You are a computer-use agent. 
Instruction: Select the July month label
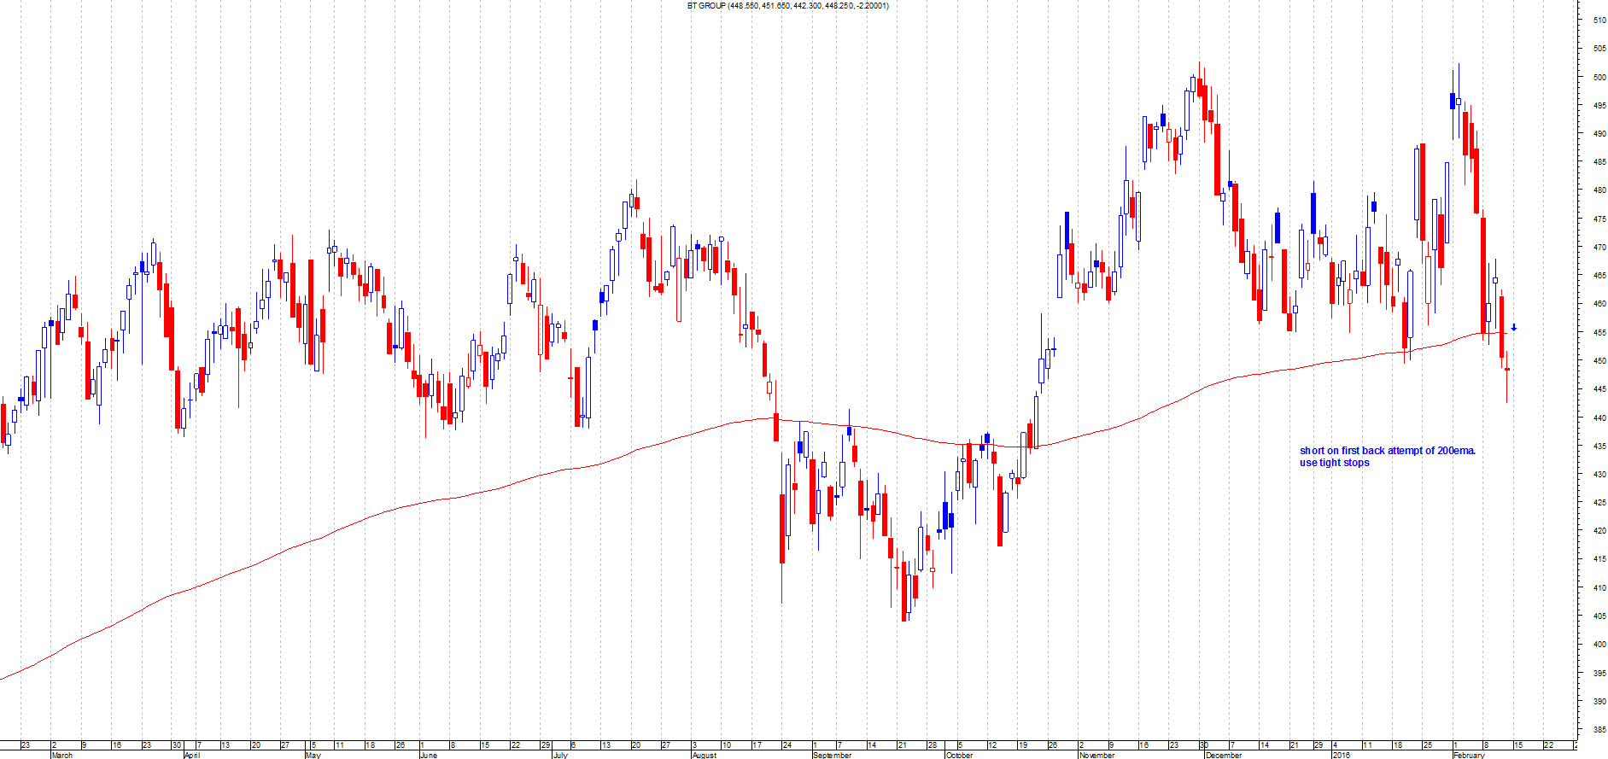coord(560,755)
